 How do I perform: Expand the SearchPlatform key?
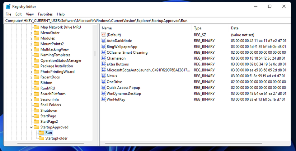click(x=31, y=94)
